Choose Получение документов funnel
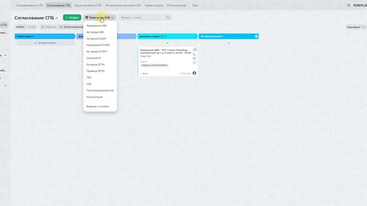The height and width of the screenshot is (206, 367). tap(100, 90)
